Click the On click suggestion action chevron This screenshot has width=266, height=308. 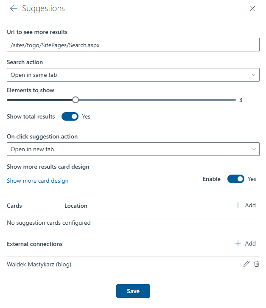254,149
